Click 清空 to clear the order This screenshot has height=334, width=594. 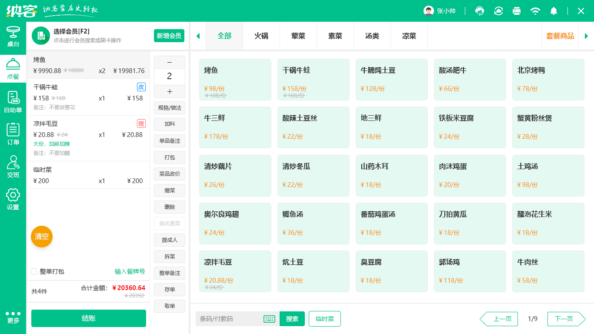coord(41,237)
